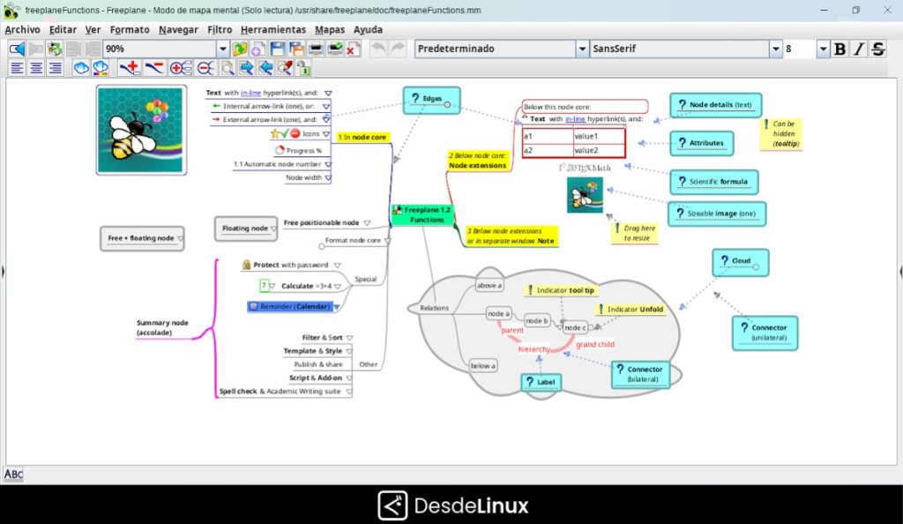Toggle strikethrough formatting
The image size is (903, 524).
(x=877, y=49)
